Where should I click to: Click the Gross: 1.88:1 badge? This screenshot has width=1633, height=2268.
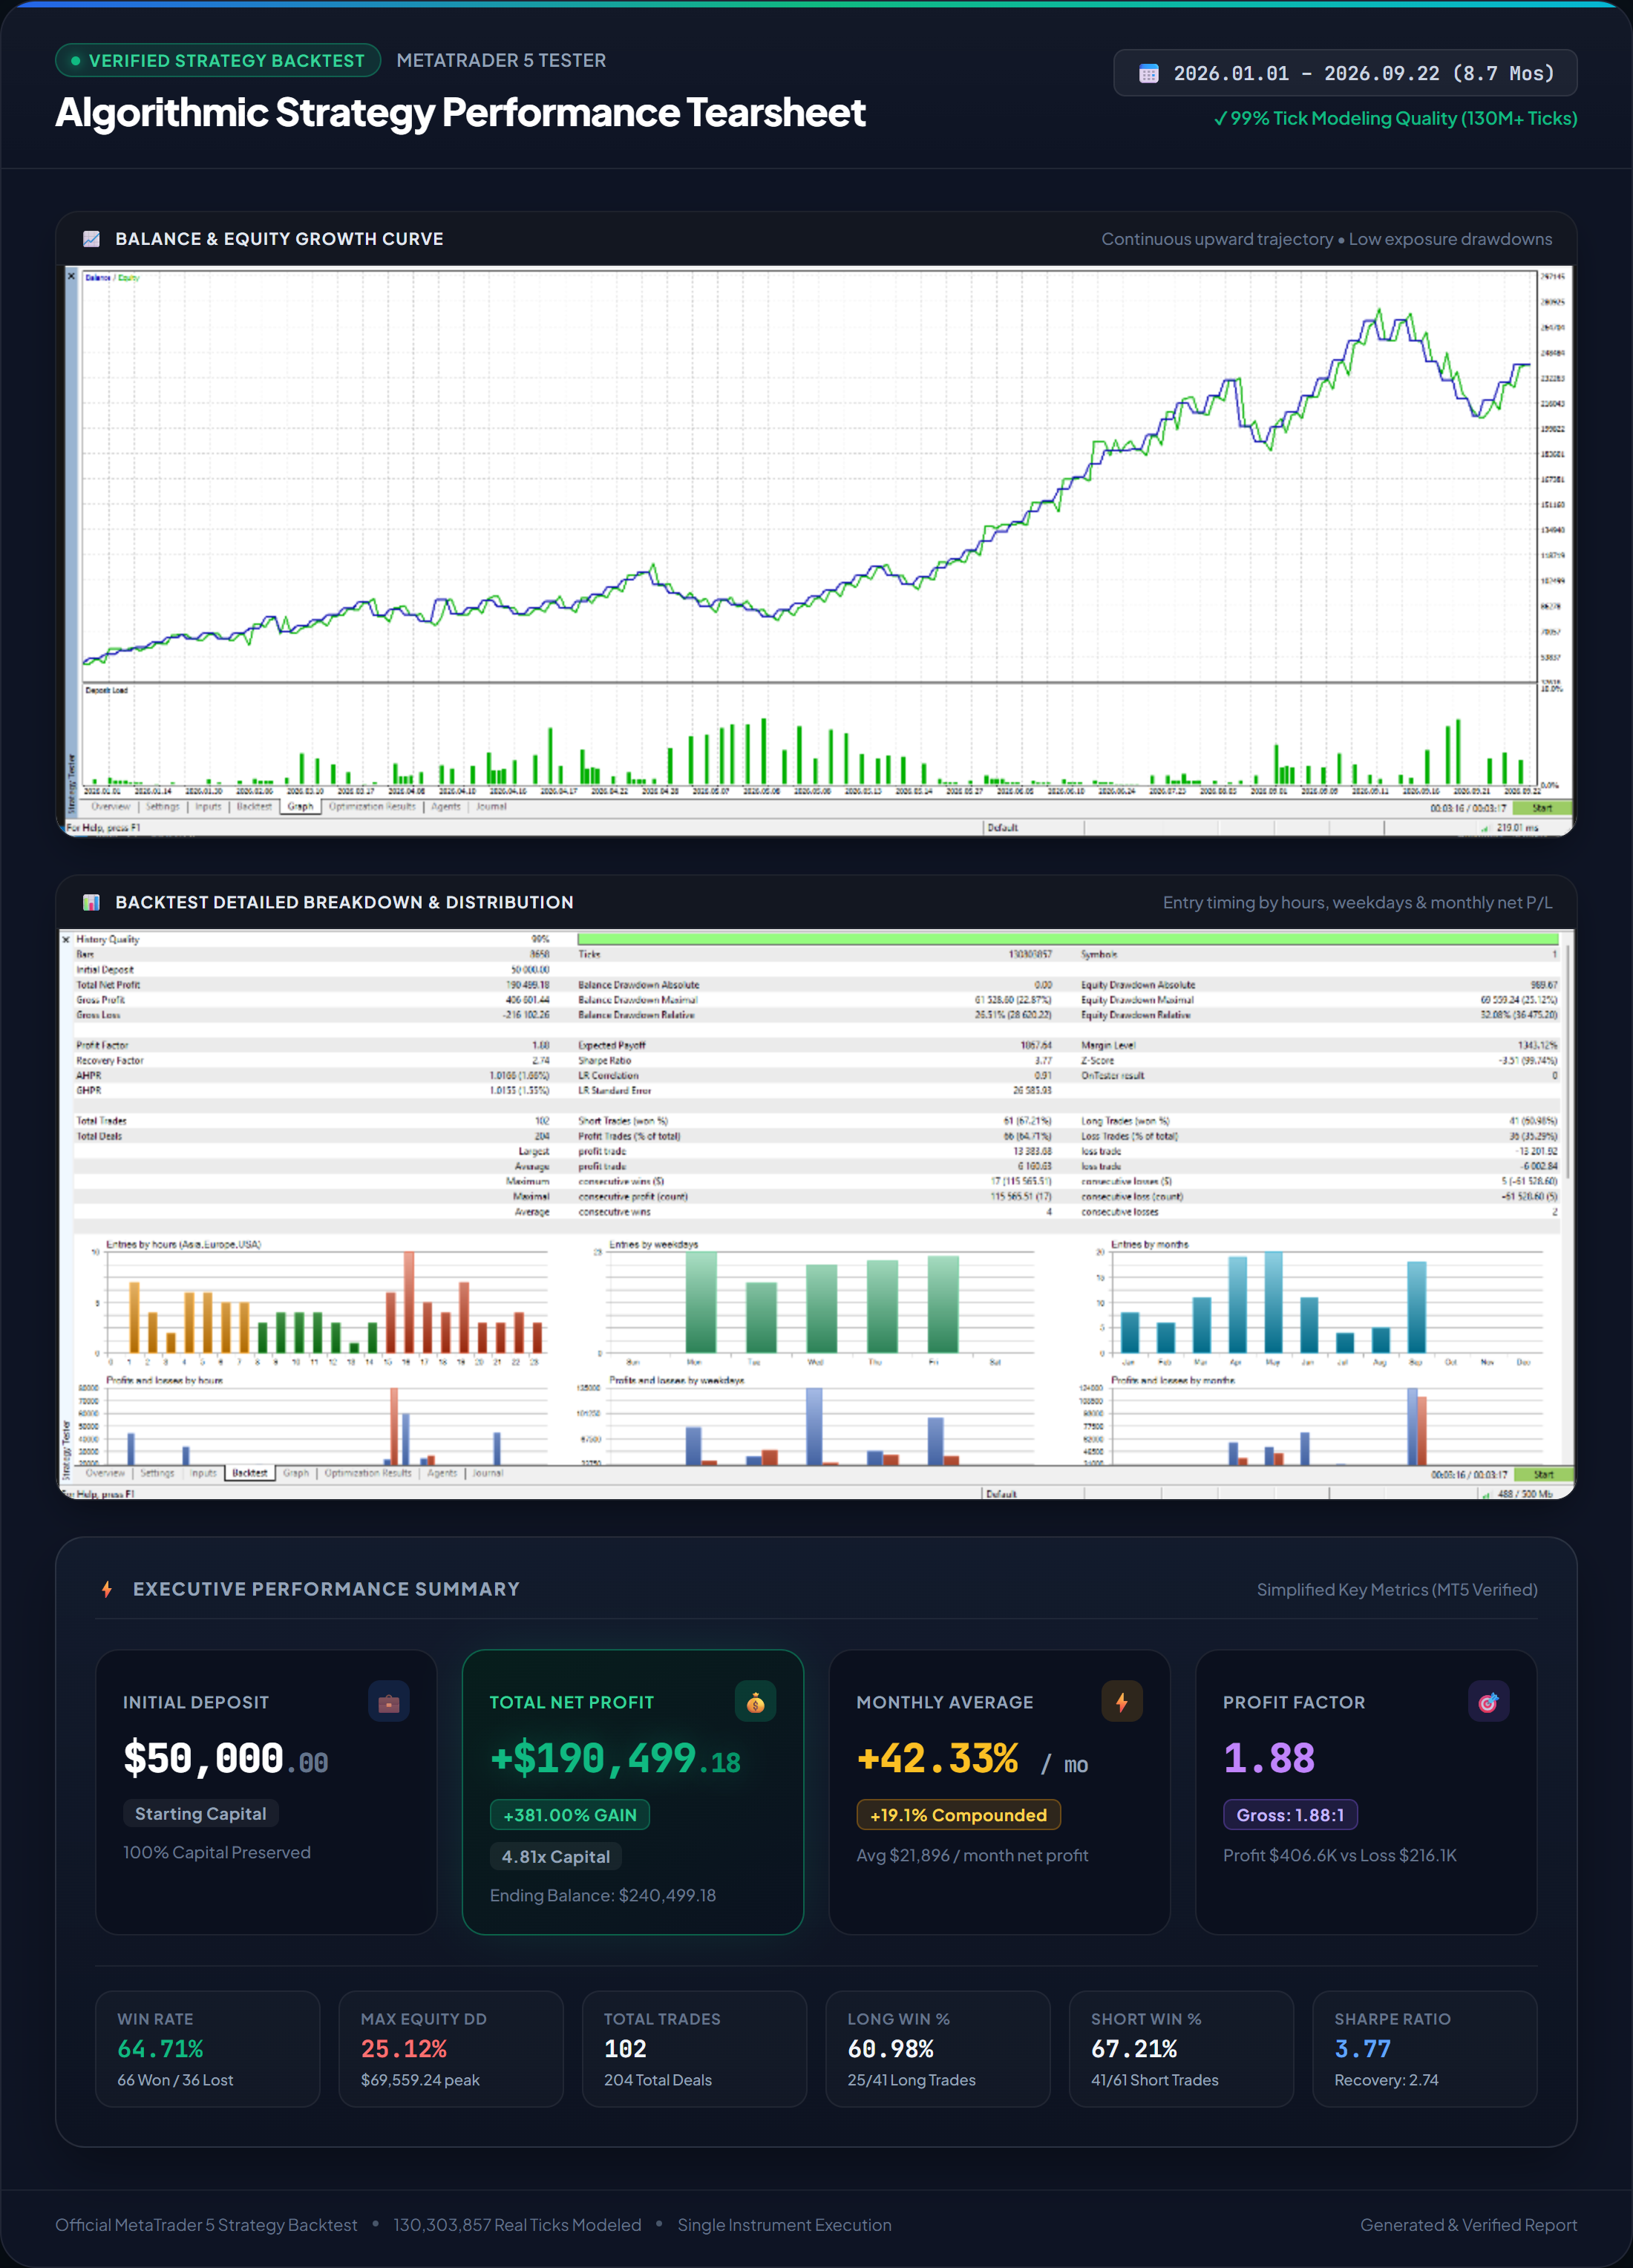click(x=1290, y=1815)
